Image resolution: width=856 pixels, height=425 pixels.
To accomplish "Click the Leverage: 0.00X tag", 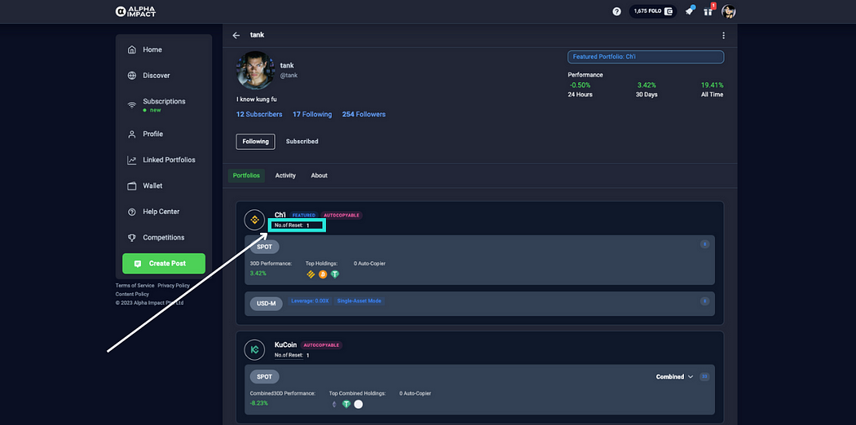I will pos(310,300).
